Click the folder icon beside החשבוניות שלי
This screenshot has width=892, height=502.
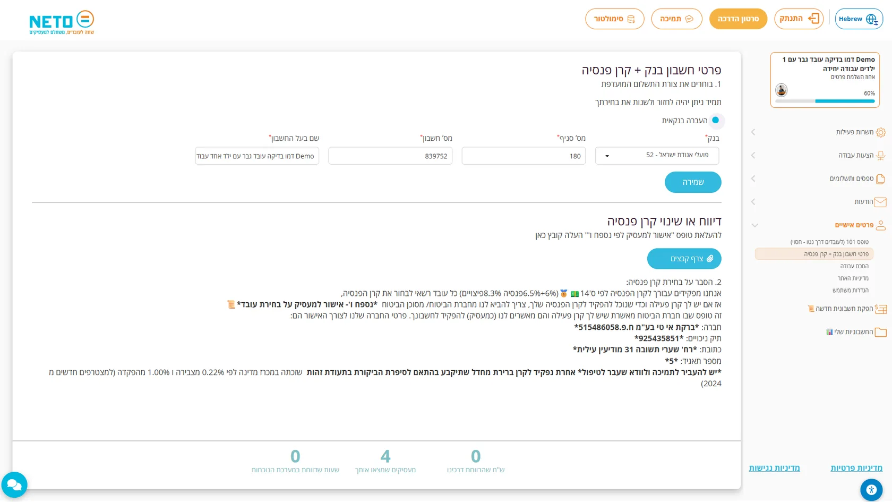coord(881,333)
